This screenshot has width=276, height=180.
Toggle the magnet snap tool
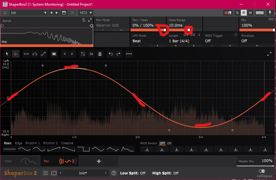(16, 54)
